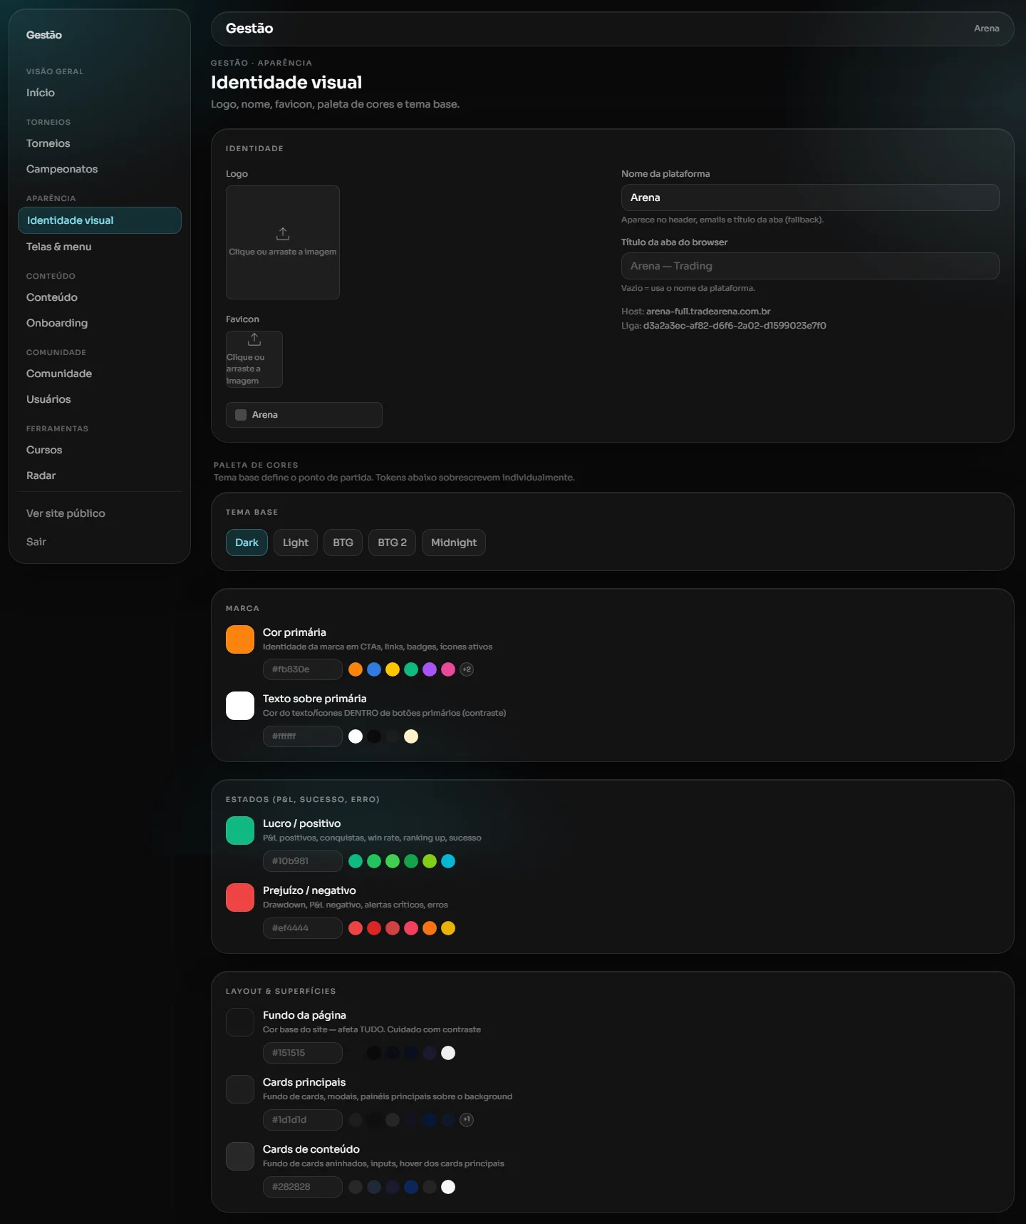Click the Liga ID starting with d3a2a3ec

(x=735, y=326)
